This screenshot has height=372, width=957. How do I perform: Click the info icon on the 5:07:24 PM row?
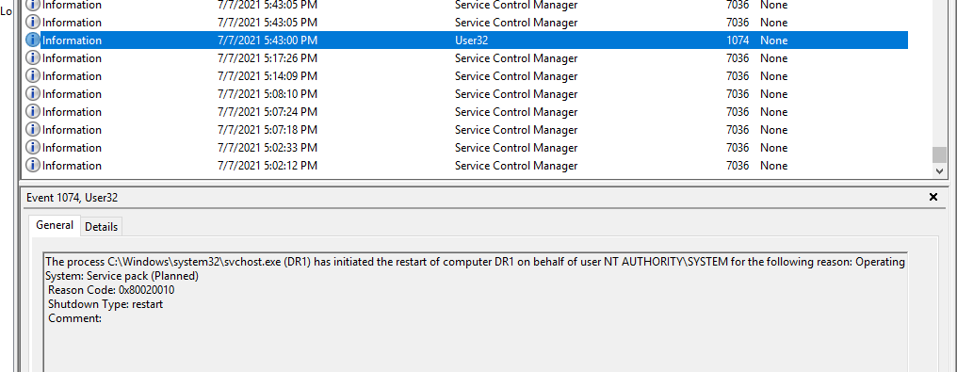coord(32,111)
